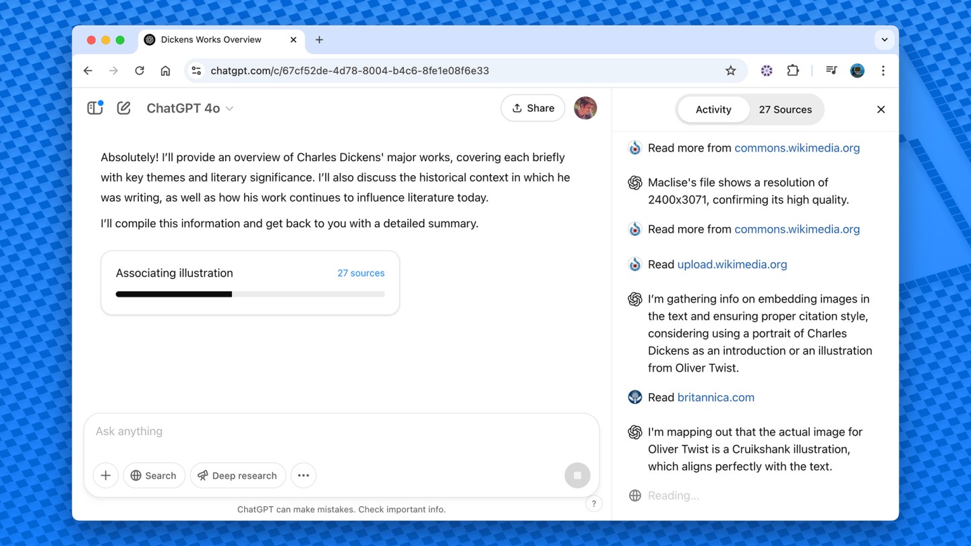
Task: Click the OpenAI extension icon in the toolbar
Action: 766,70
